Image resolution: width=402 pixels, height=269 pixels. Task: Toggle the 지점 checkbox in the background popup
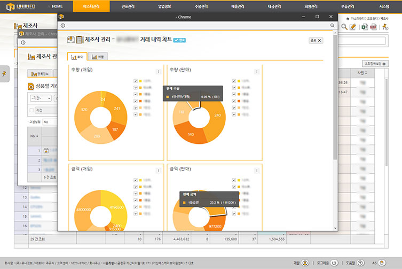click(x=31, y=110)
